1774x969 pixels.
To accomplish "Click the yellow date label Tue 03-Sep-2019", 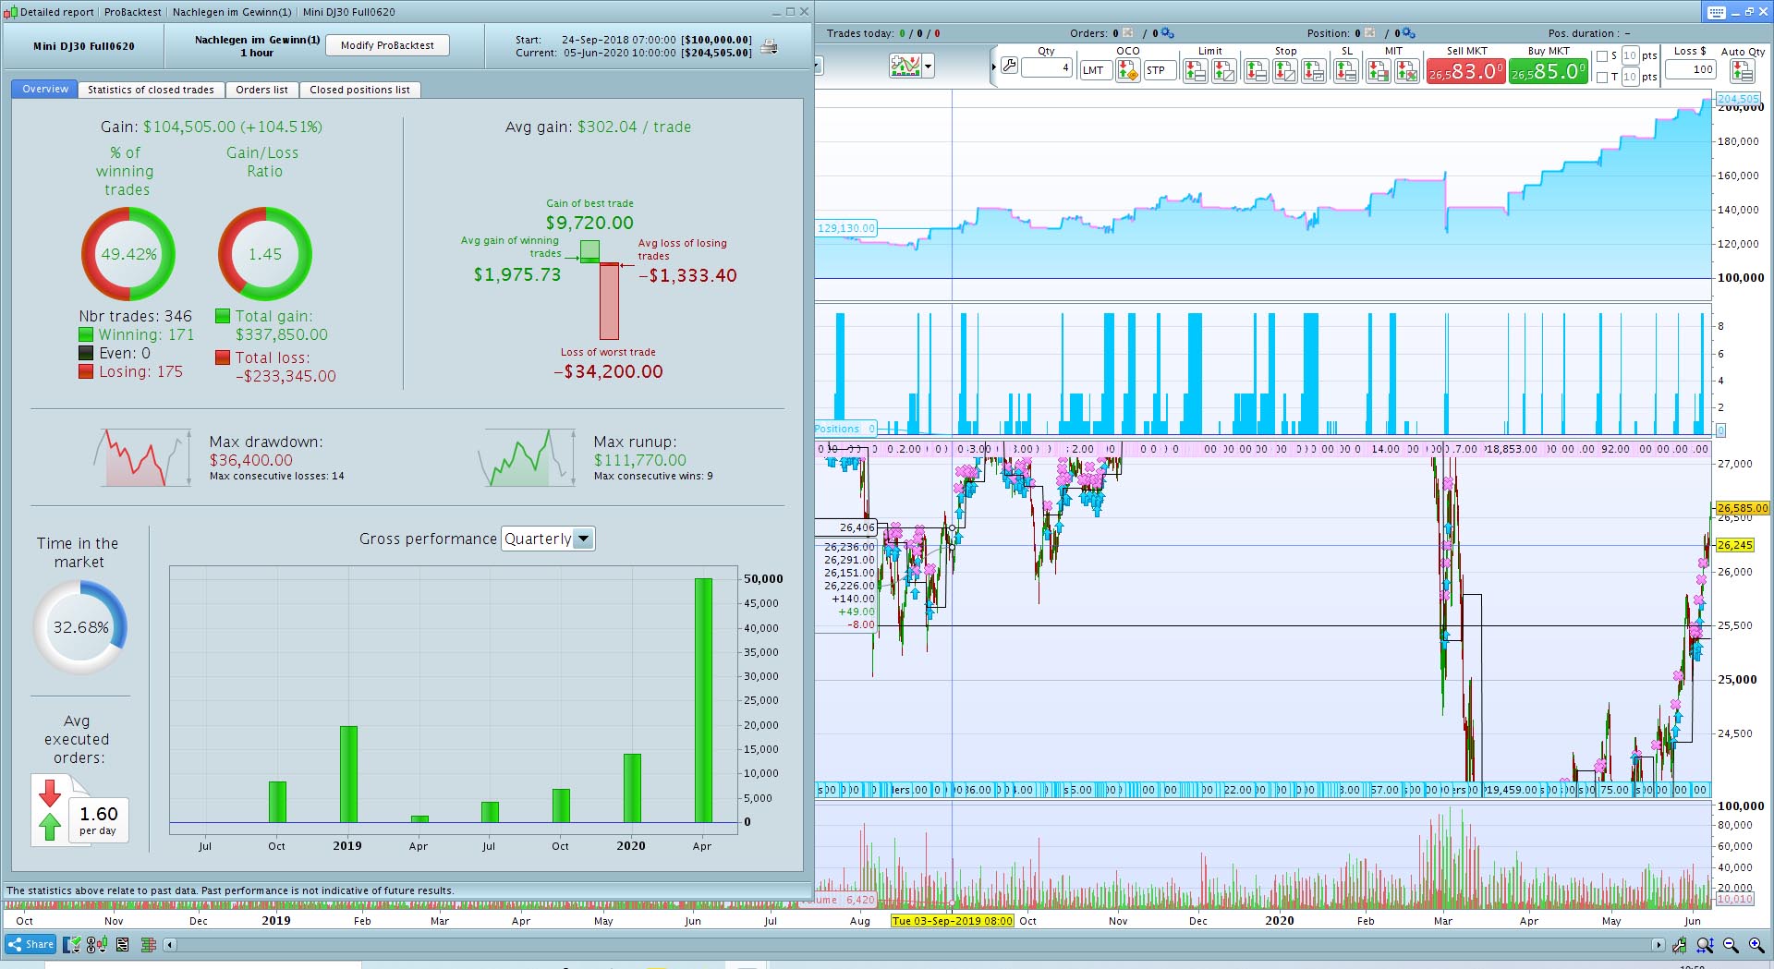I will point(952,921).
